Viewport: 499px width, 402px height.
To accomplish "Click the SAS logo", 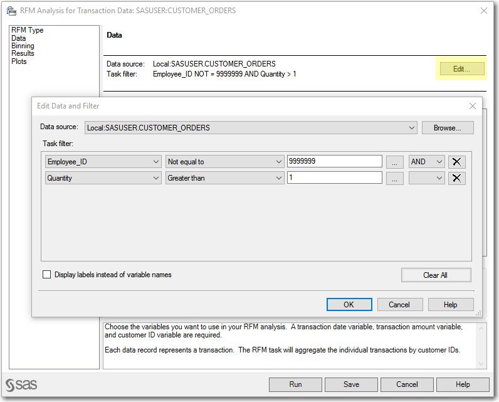I will click(x=21, y=385).
